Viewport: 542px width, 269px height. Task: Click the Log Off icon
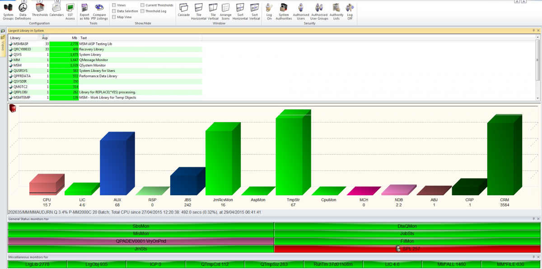pyautogui.click(x=350, y=11)
